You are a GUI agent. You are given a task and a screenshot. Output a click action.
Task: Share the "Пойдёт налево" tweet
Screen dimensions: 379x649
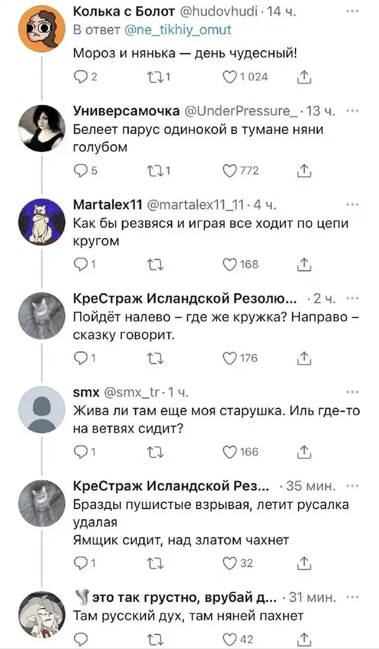tap(304, 358)
